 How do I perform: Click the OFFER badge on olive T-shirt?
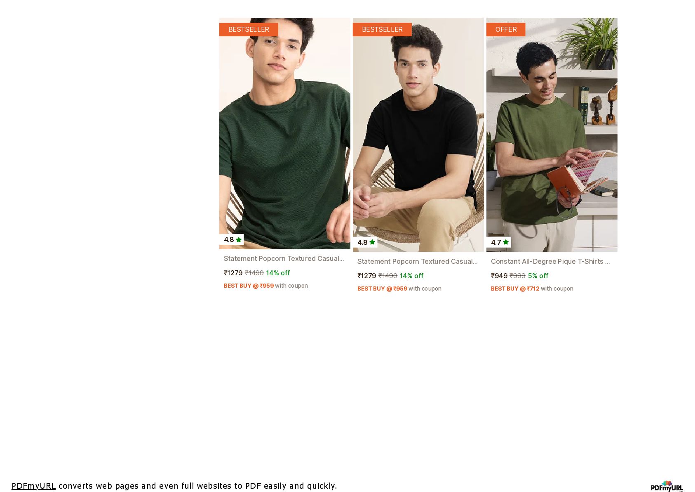[506, 29]
